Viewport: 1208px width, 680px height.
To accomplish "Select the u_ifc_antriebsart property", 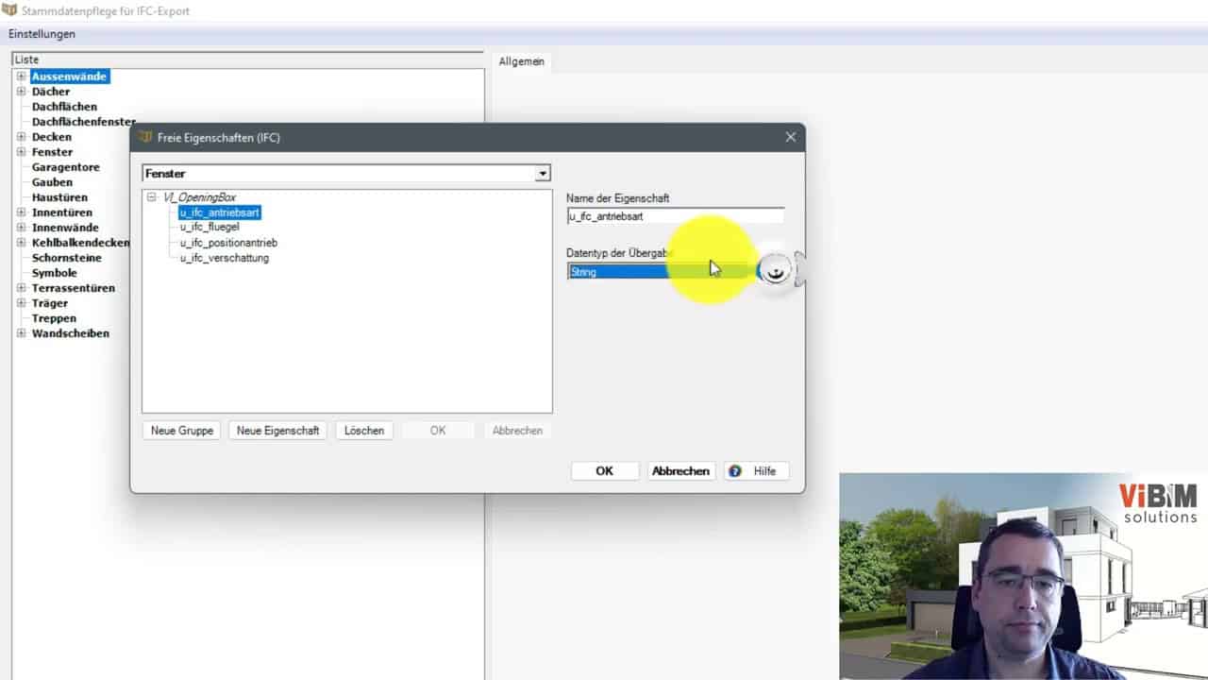I will (x=219, y=212).
